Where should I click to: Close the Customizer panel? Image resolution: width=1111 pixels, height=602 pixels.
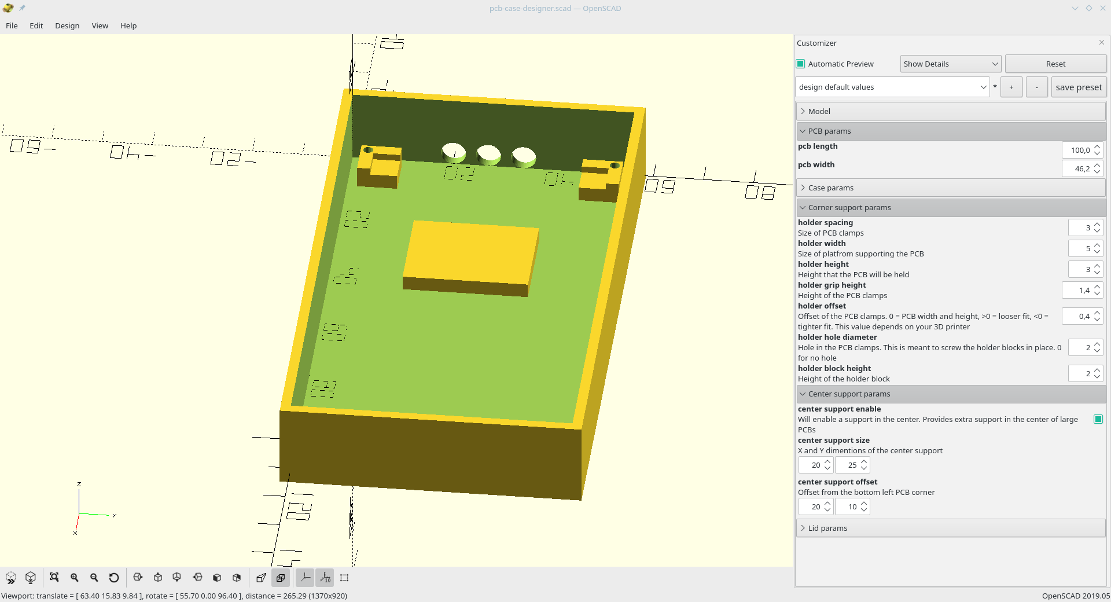1101,42
